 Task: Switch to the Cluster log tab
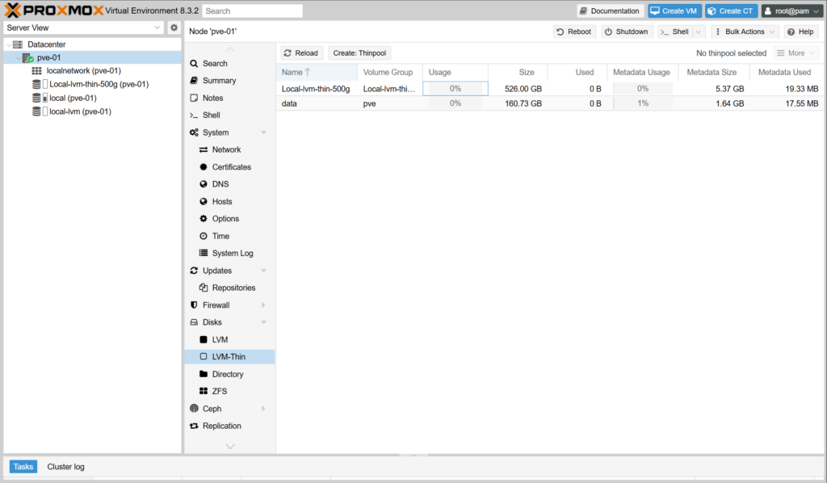coord(65,467)
